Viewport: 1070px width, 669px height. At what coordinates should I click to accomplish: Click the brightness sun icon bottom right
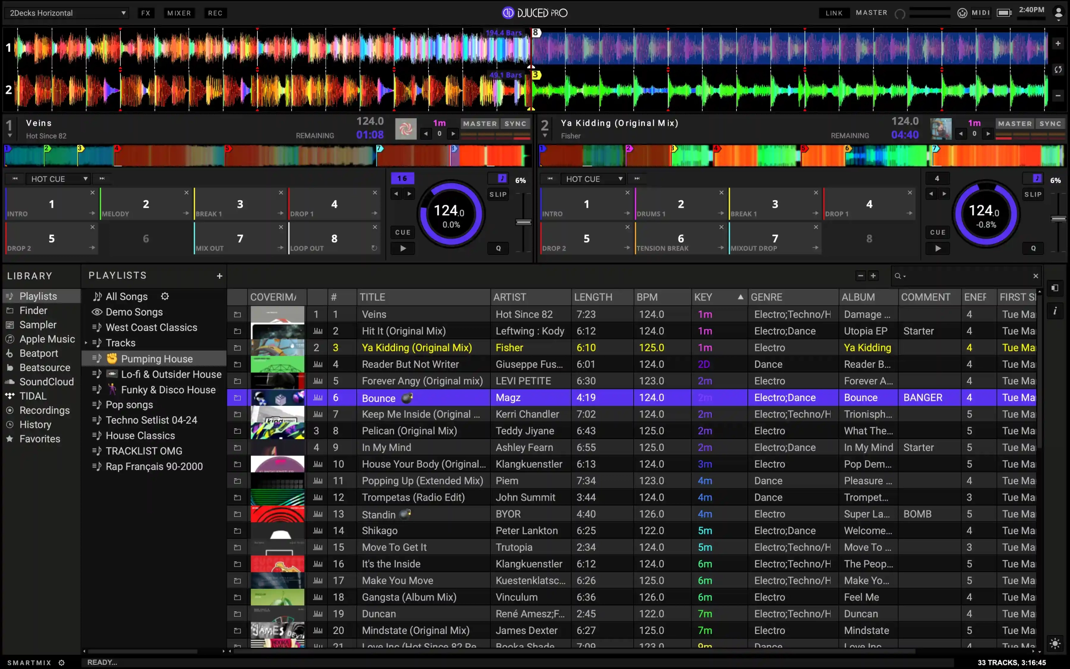1055,644
